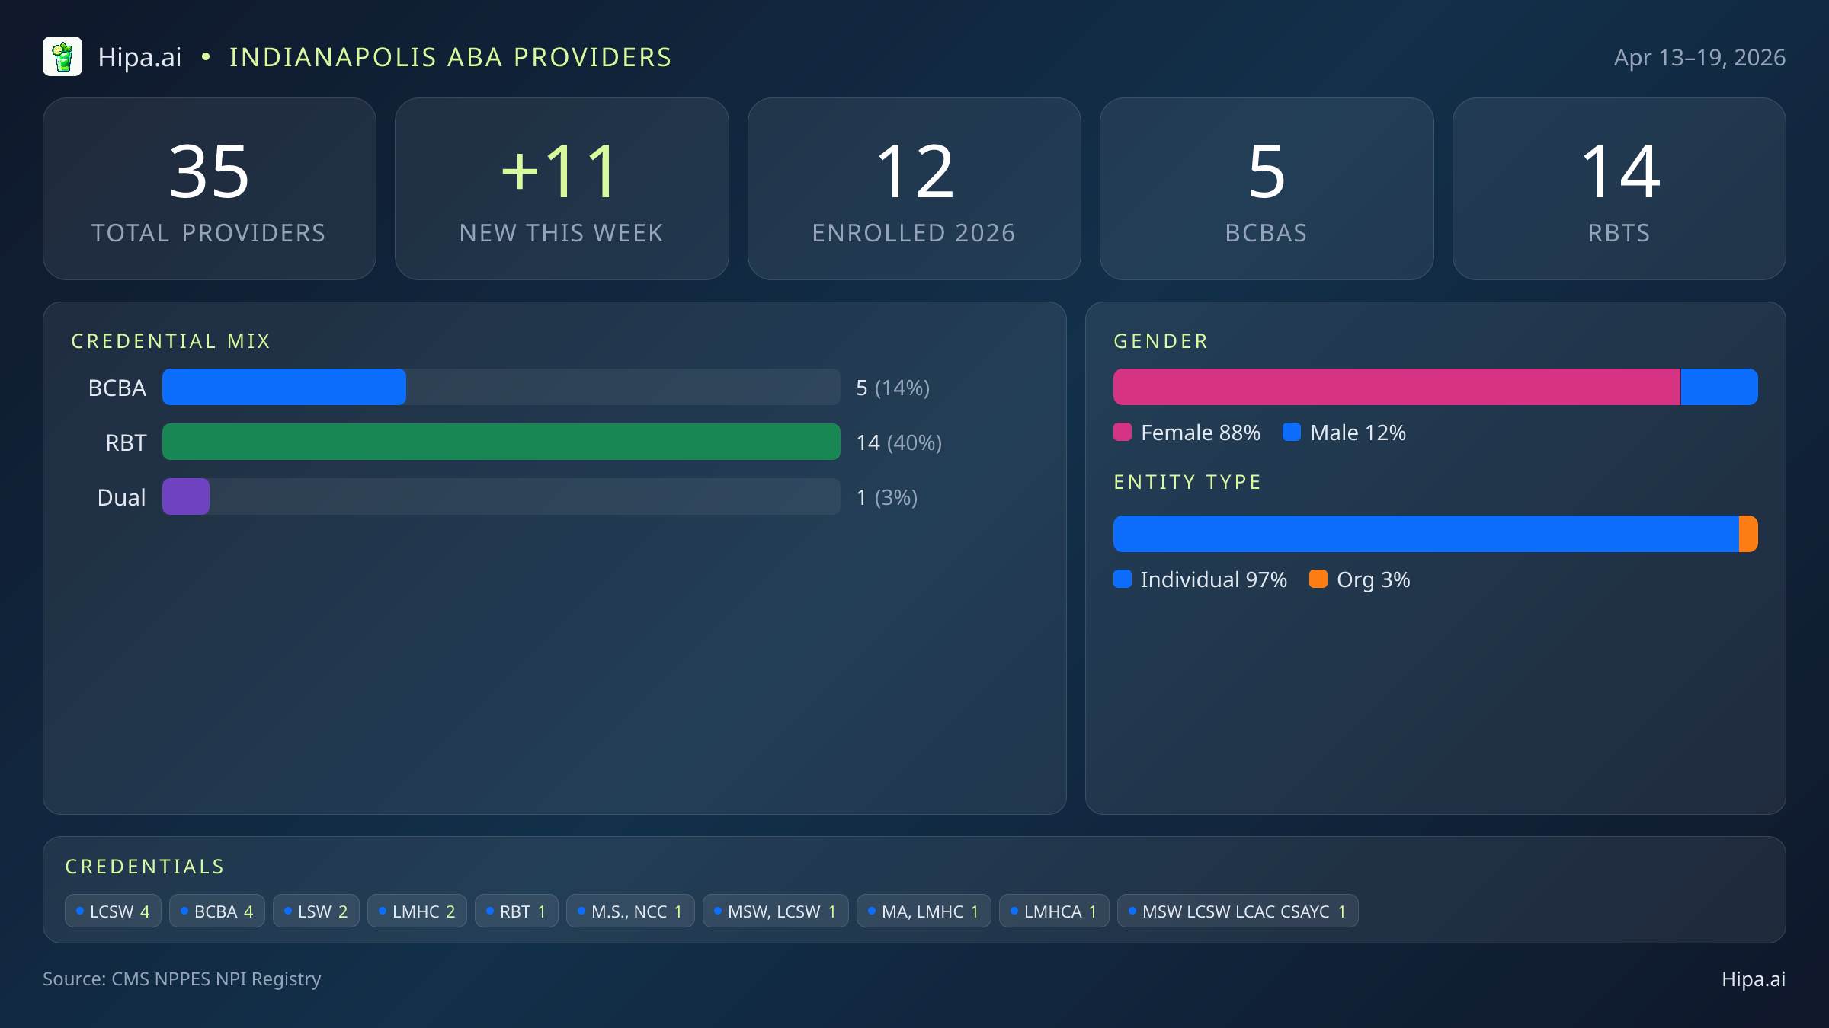Click the RBTS count card

(x=1619, y=188)
